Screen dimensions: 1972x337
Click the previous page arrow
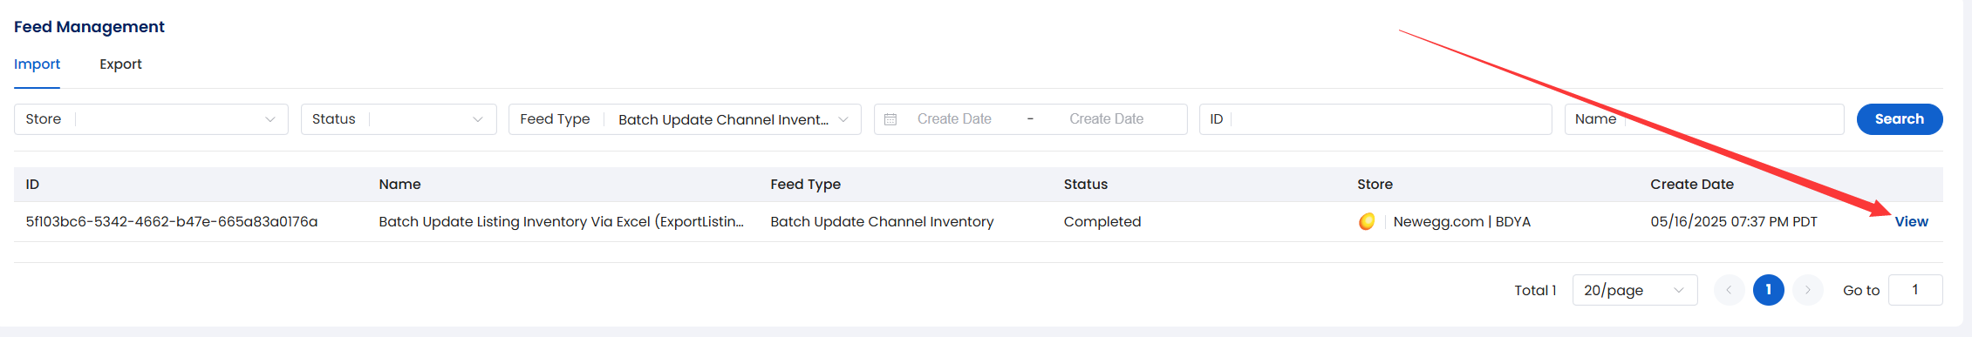coord(1729,290)
